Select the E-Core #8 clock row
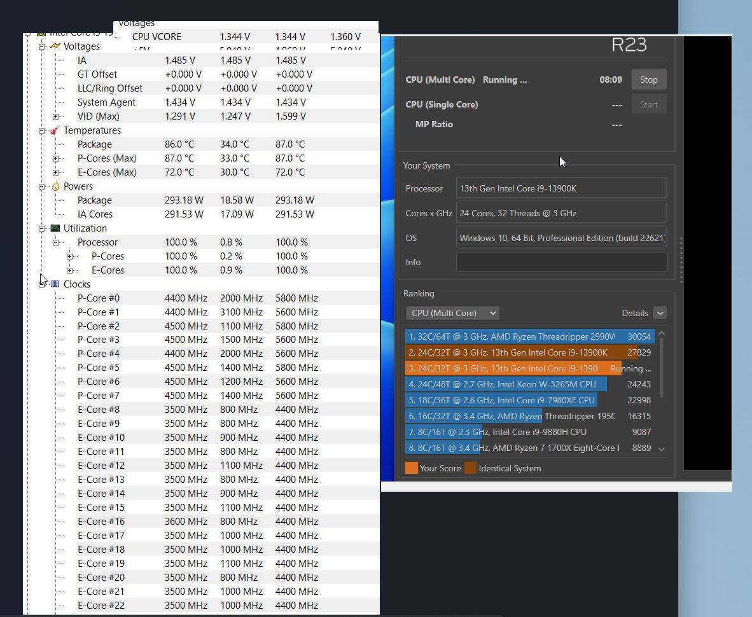 coord(227,410)
